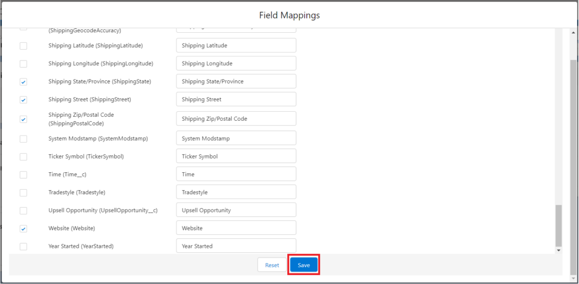Uncheck the Website checkbox
This screenshot has width=579, height=284.
pyautogui.click(x=23, y=229)
